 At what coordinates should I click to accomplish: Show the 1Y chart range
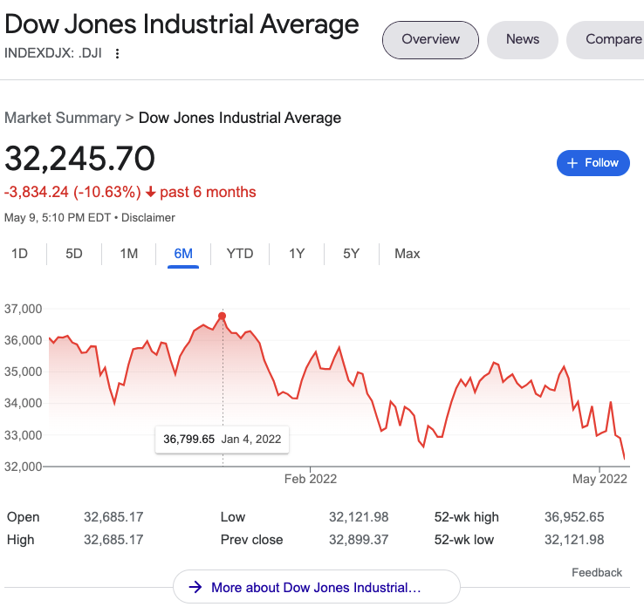click(297, 254)
